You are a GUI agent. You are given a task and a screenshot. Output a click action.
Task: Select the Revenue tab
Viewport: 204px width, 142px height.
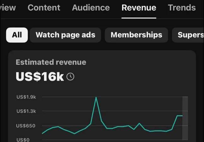(x=139, y=8)
